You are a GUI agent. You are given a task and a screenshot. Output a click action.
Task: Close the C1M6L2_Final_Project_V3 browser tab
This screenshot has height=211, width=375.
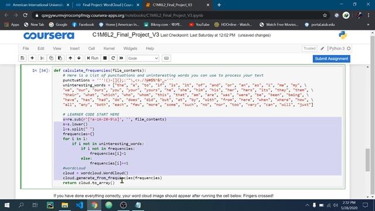[x=208, y=5]
